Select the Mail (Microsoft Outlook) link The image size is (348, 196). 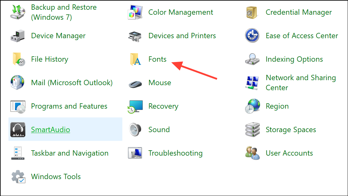click(x=72, y=83)
